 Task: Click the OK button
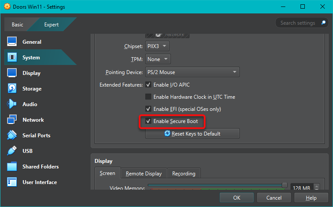[x=236, y=198]
